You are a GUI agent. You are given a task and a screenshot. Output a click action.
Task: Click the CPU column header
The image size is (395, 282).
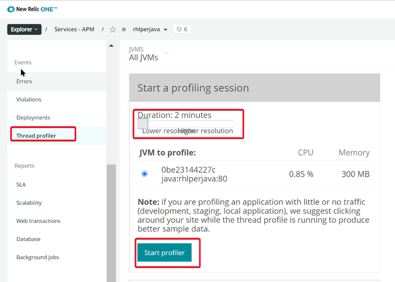305,153
